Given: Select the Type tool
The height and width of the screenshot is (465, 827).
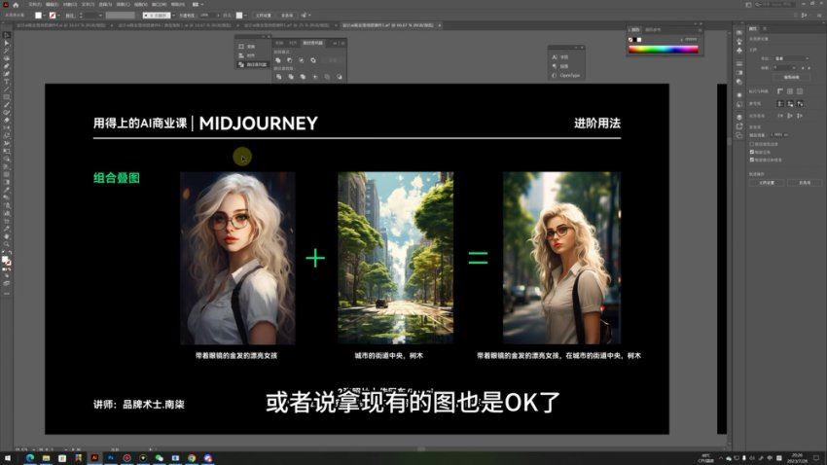Looking at the screenshot, I should pyautogui.click(x=7, y=81).
